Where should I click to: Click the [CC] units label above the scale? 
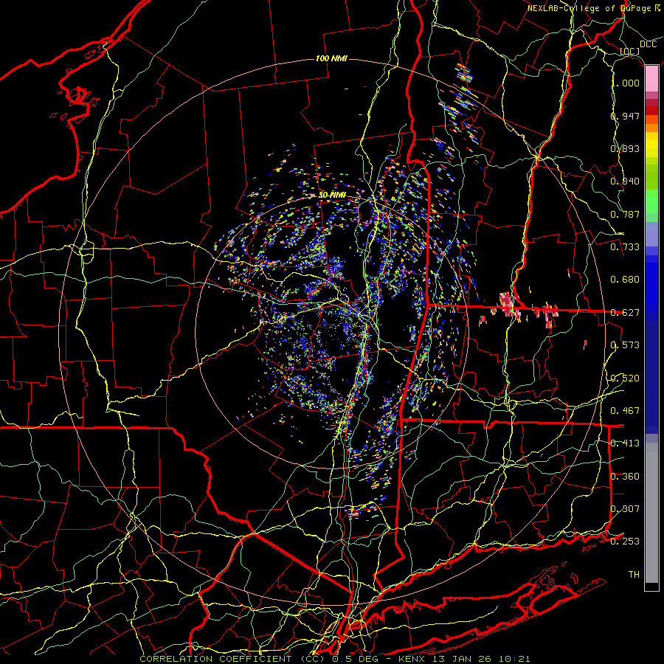[630, 52]
